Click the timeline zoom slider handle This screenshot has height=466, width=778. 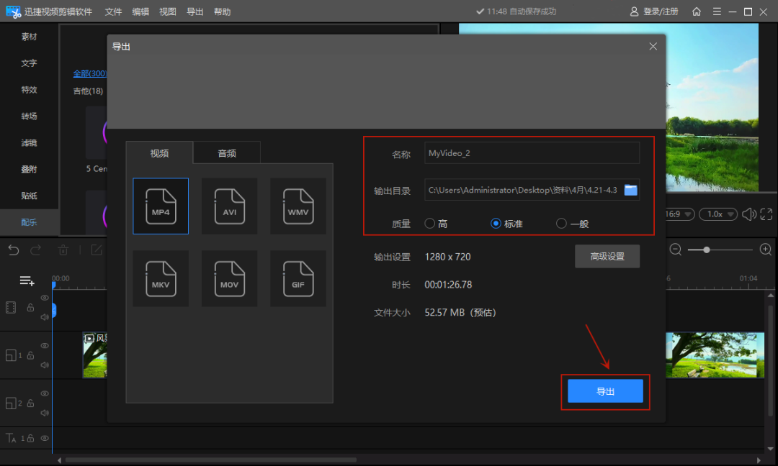707,250
